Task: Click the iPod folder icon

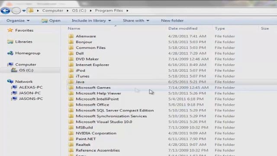Action: tap(71, 70)
